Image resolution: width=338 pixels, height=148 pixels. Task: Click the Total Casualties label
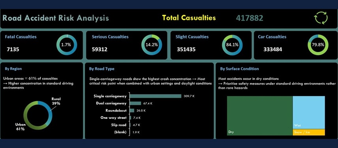pyautogui.click(x=189, y=18)
